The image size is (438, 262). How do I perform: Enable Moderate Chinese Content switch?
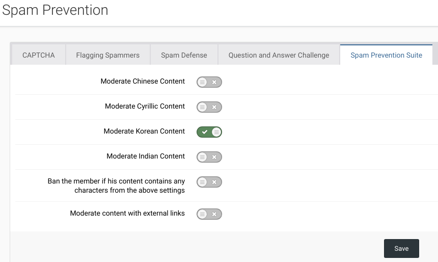[209, 82]
